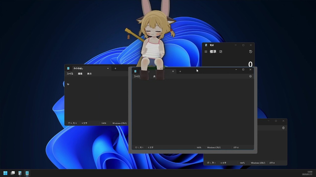The height and width of the screenshot is (177, 316).
Task: Click UTF-8 encoding in front Notepad status bar
Action: (x=236, y=147)
